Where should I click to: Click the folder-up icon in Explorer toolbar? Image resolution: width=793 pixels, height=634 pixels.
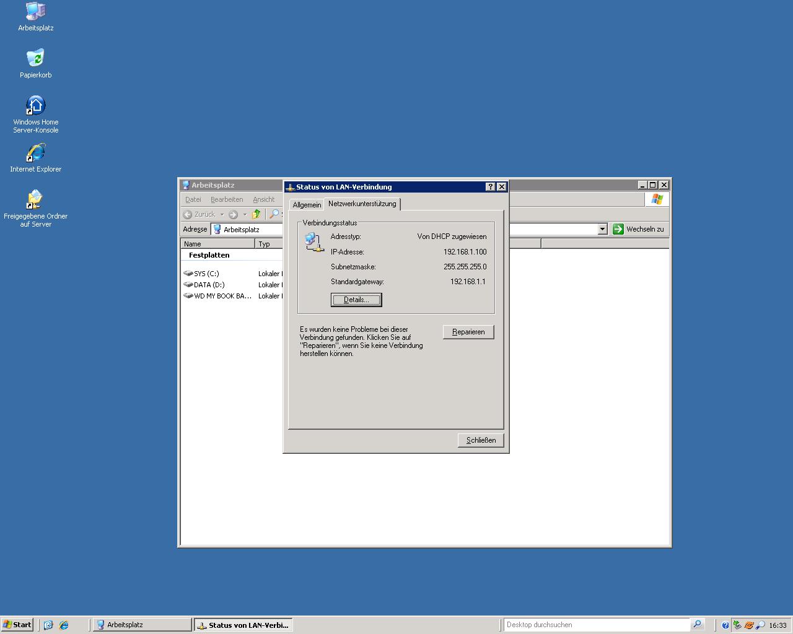(256, 214)
